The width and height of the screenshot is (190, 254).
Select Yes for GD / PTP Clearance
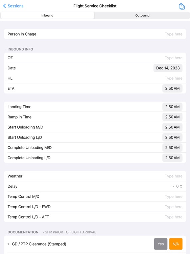(161, 244)
